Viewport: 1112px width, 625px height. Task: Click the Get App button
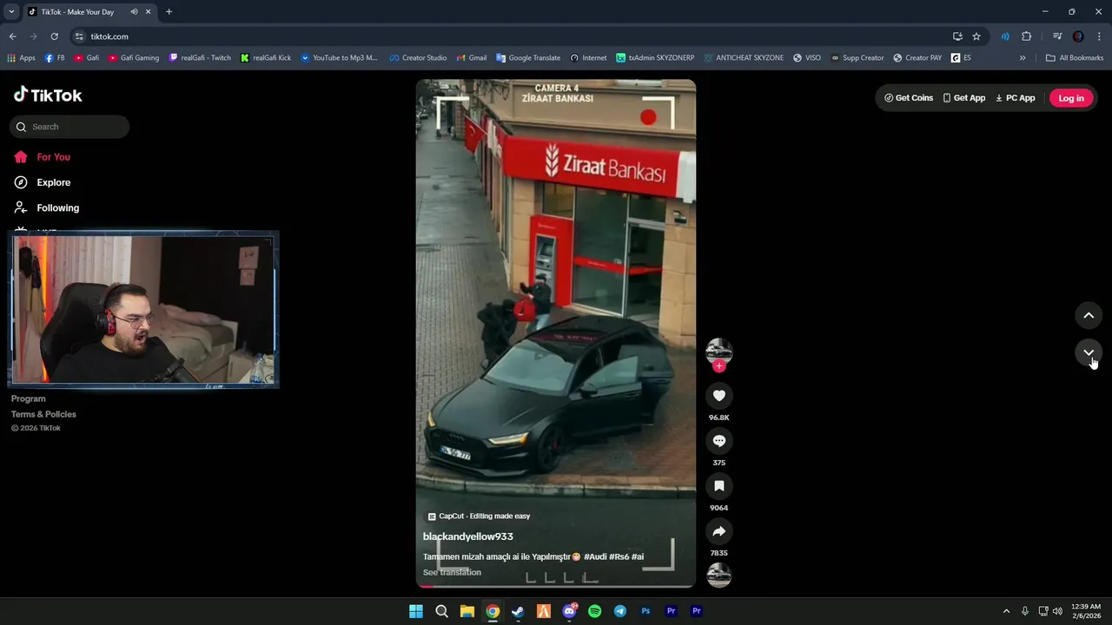(x=964, y=98)
